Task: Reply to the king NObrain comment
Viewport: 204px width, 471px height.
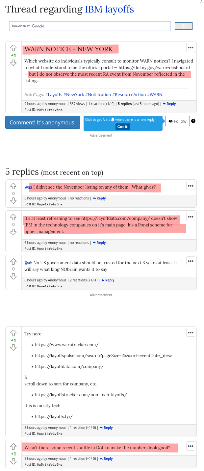Action: point(108,280)
